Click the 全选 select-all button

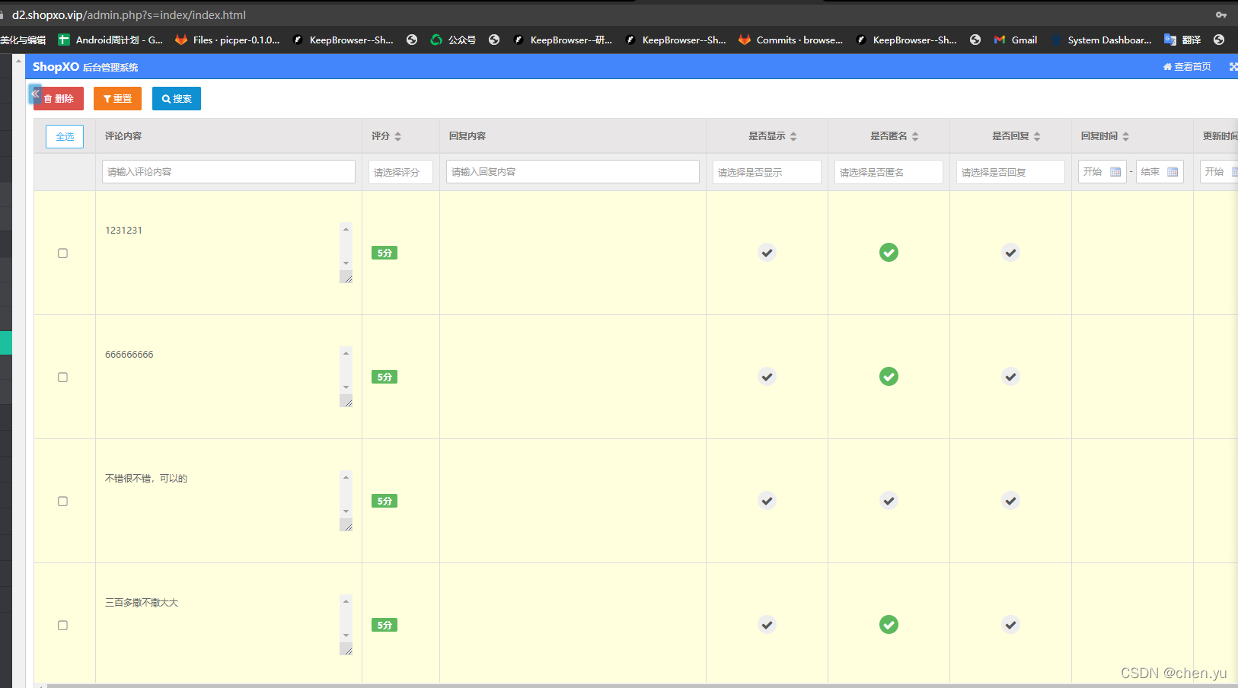[x=65, y=136]
